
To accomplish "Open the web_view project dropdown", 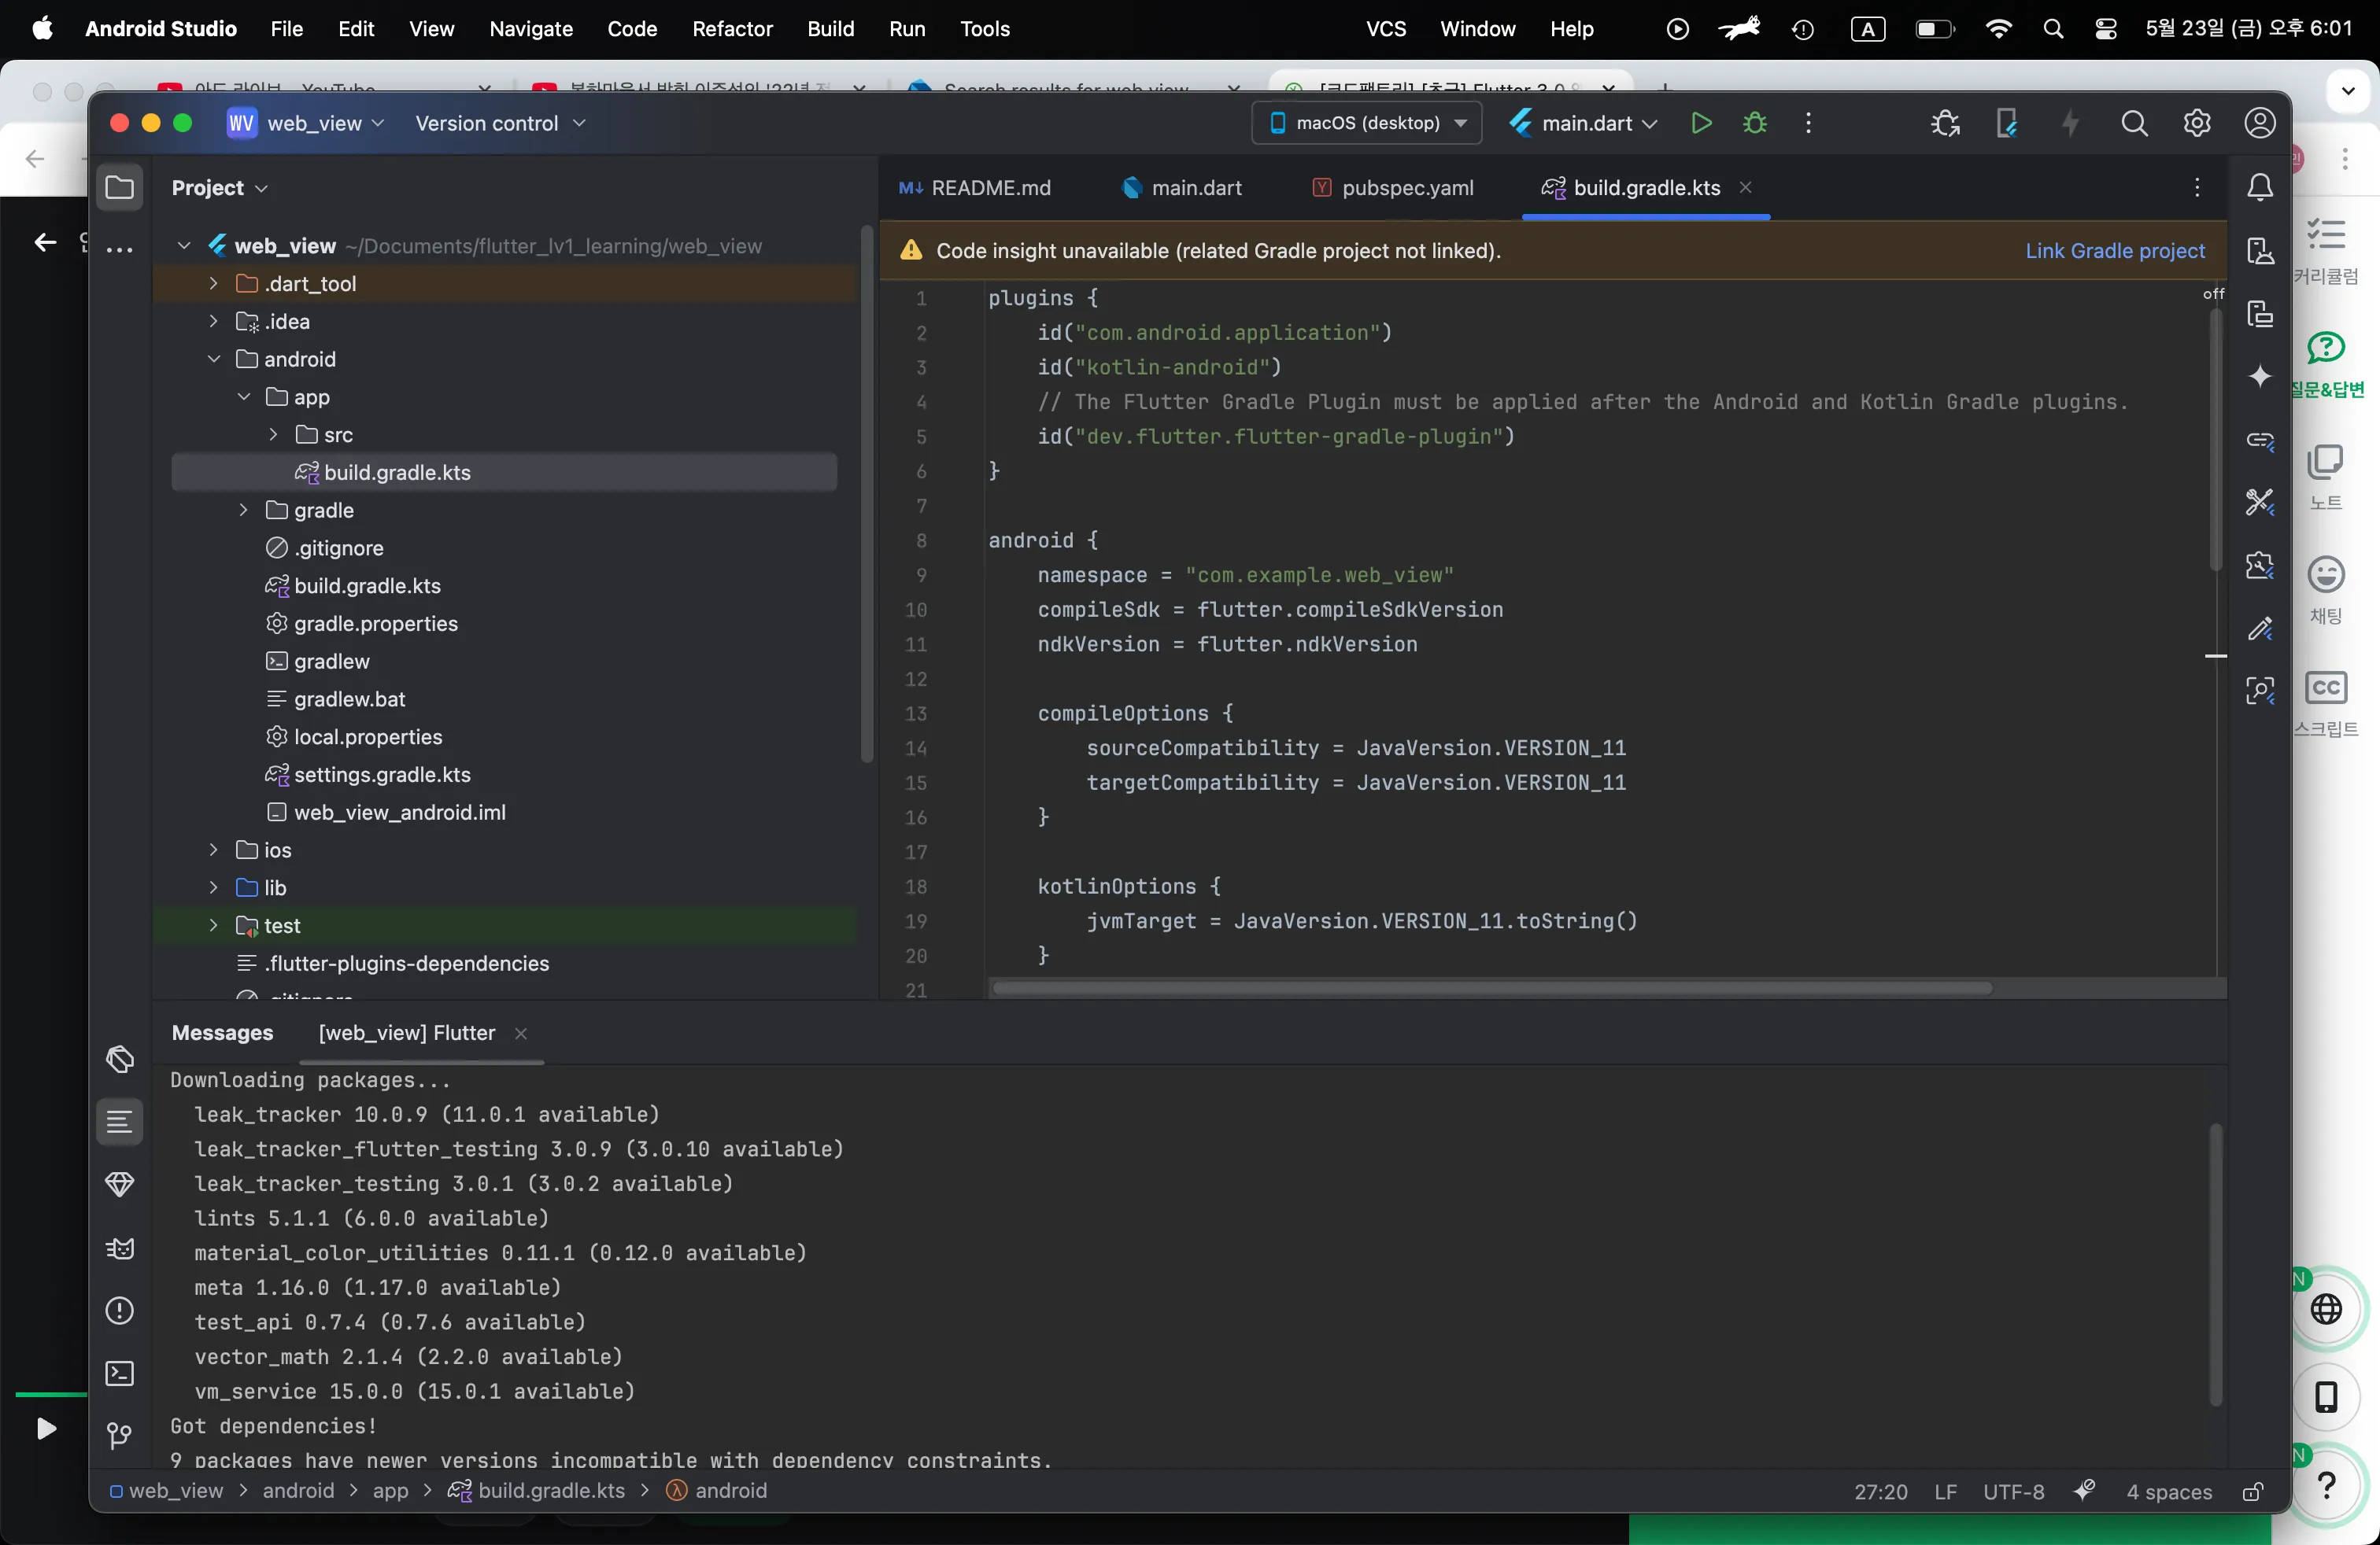I will 306,124.
